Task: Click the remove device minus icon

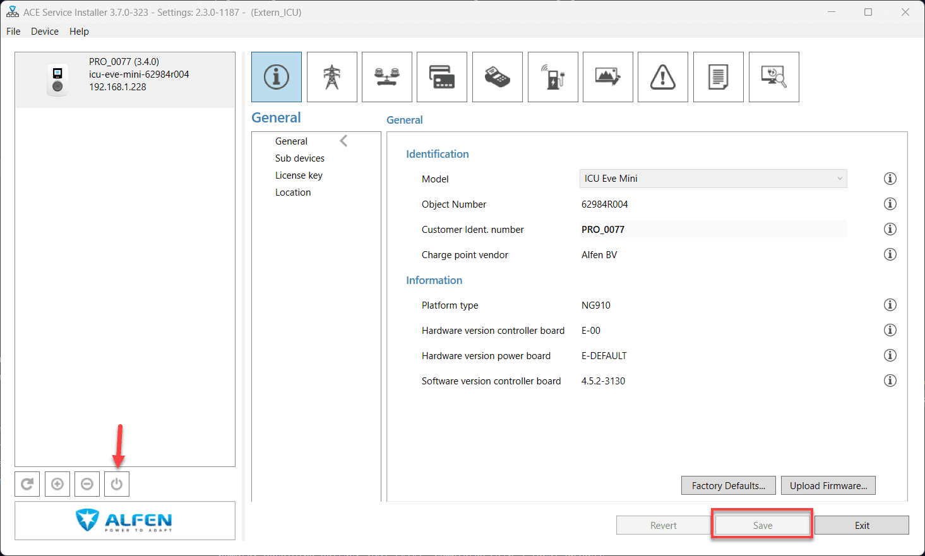Action: 87,484
